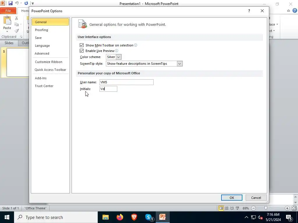Screen dimensions: 298x223
Task: Click the Cut scissors icon
Action: [x=16, y=18]
